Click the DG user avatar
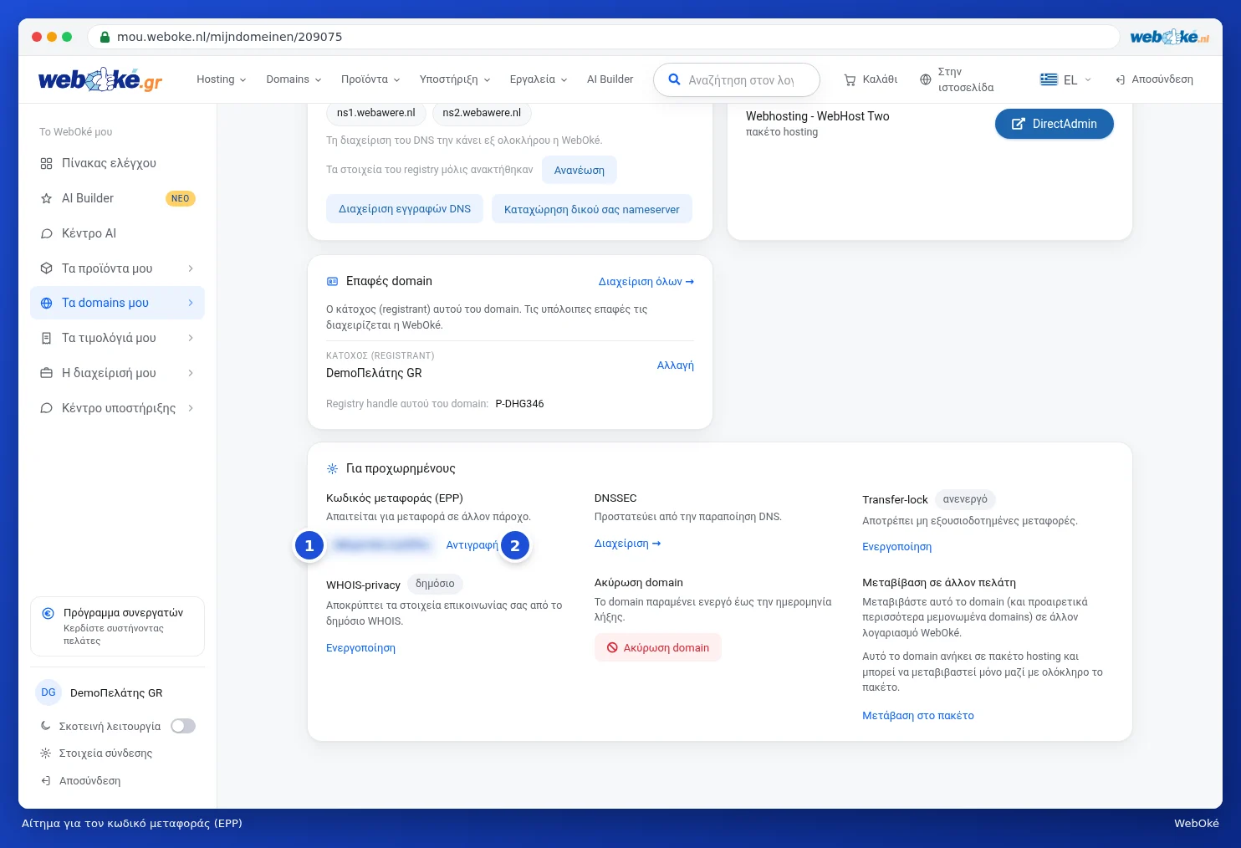This screenshot has height=848, width=1241. (49, 692)
